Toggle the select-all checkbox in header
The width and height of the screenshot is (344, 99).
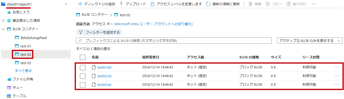pyautogui.click(x=83, y=57)
